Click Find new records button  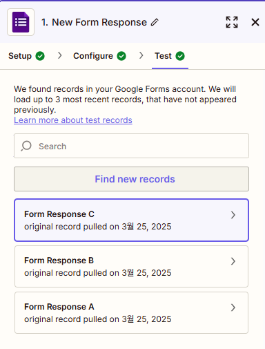click(131, 179)
